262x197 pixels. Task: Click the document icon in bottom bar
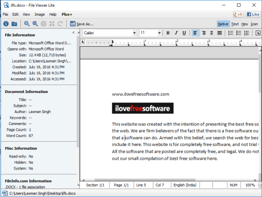[x=5, y=193]
